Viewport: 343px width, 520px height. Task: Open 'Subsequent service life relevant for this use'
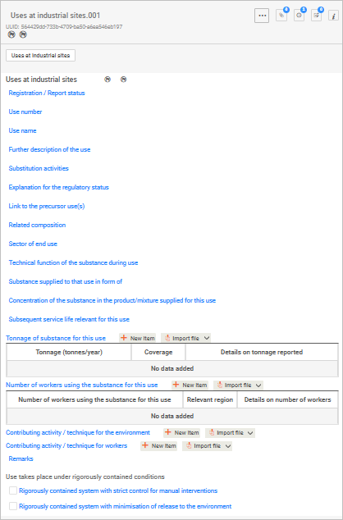[69, 319]
